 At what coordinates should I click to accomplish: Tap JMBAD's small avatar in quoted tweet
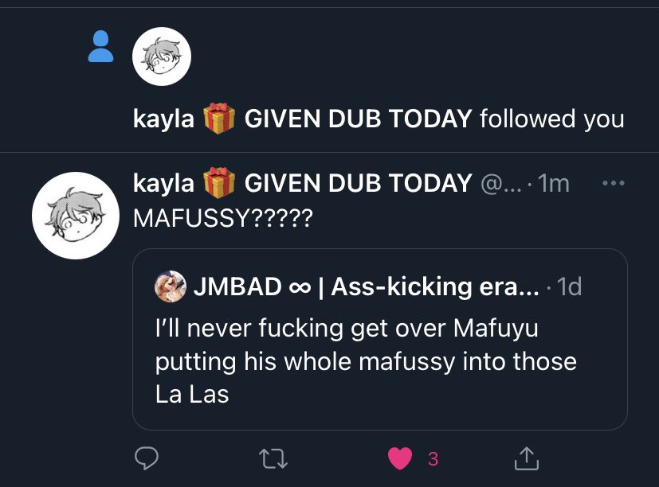pos(171,286)
